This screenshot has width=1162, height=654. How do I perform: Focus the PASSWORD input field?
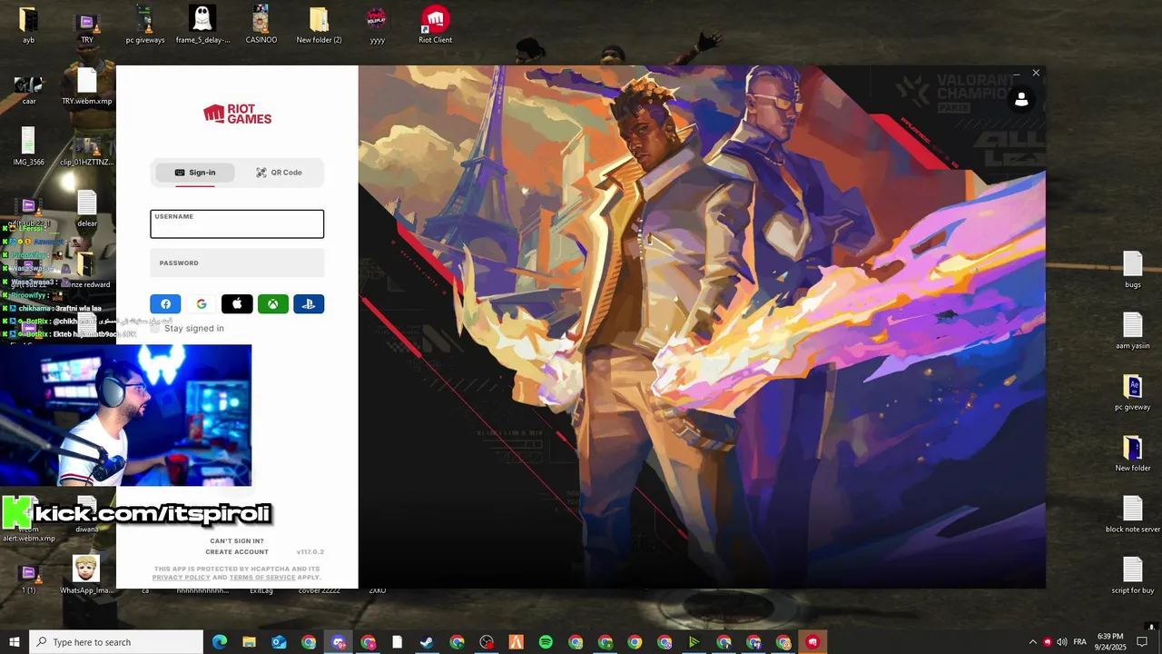pos(237,263)
